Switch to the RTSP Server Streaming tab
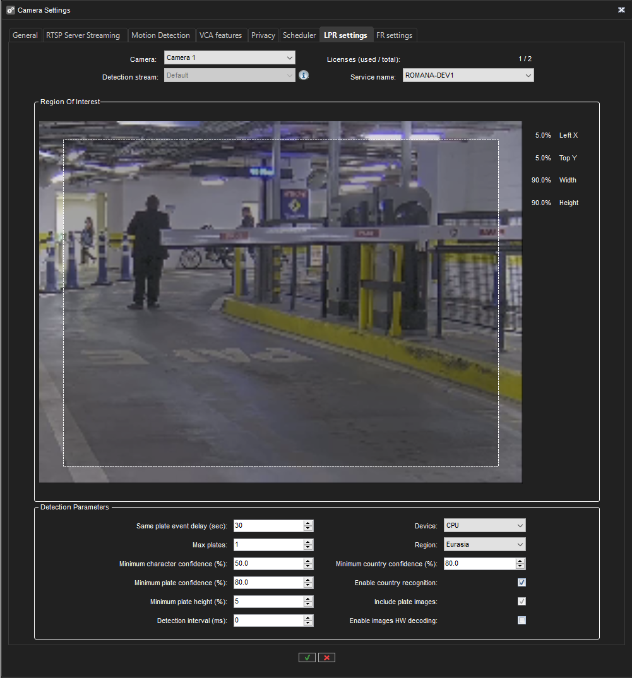632x678 pixels. coord(83,35)
